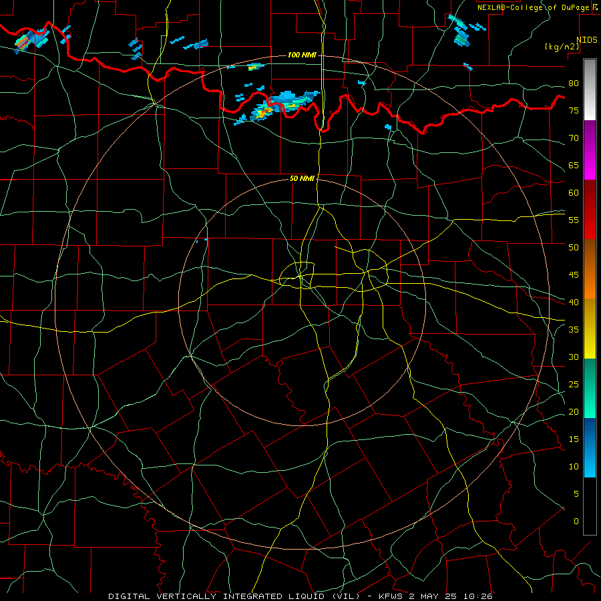Click the legend value 70
Viewport: 601px width, 601px height.
pyautogui.click(x=574, y=138)
